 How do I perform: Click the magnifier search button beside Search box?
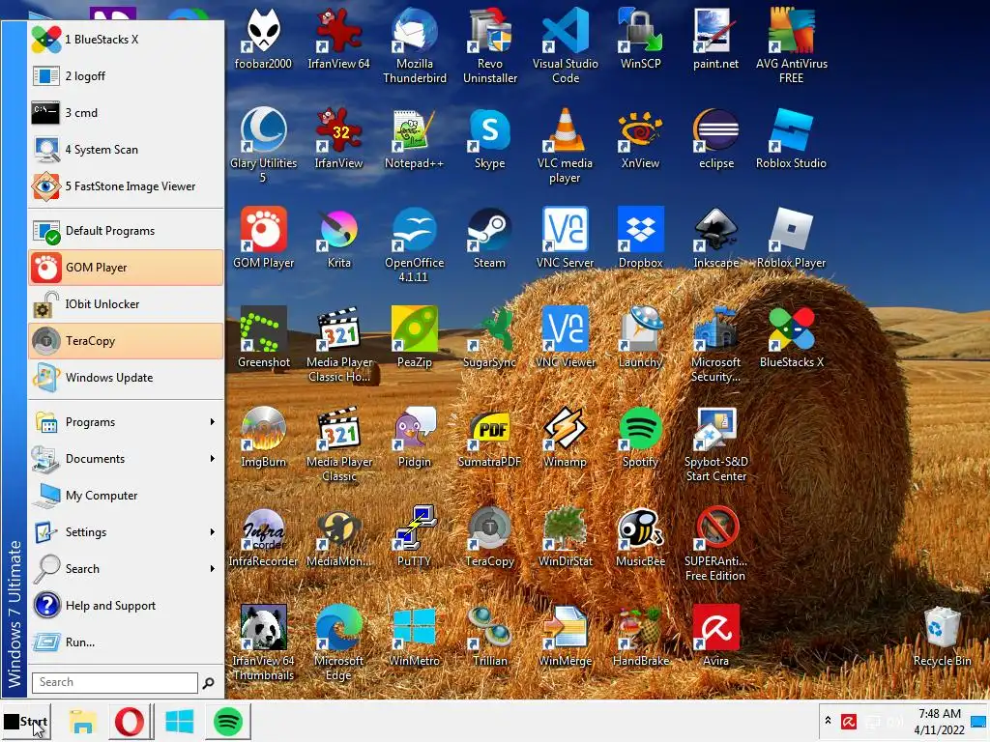click(209, 683)
